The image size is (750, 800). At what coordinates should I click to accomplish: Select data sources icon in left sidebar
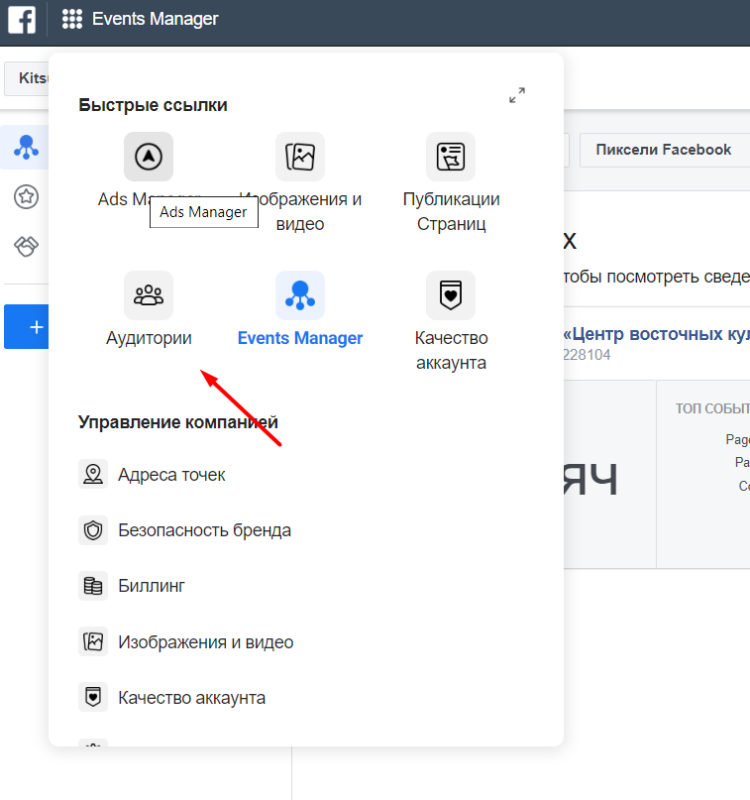click(26, 147)
